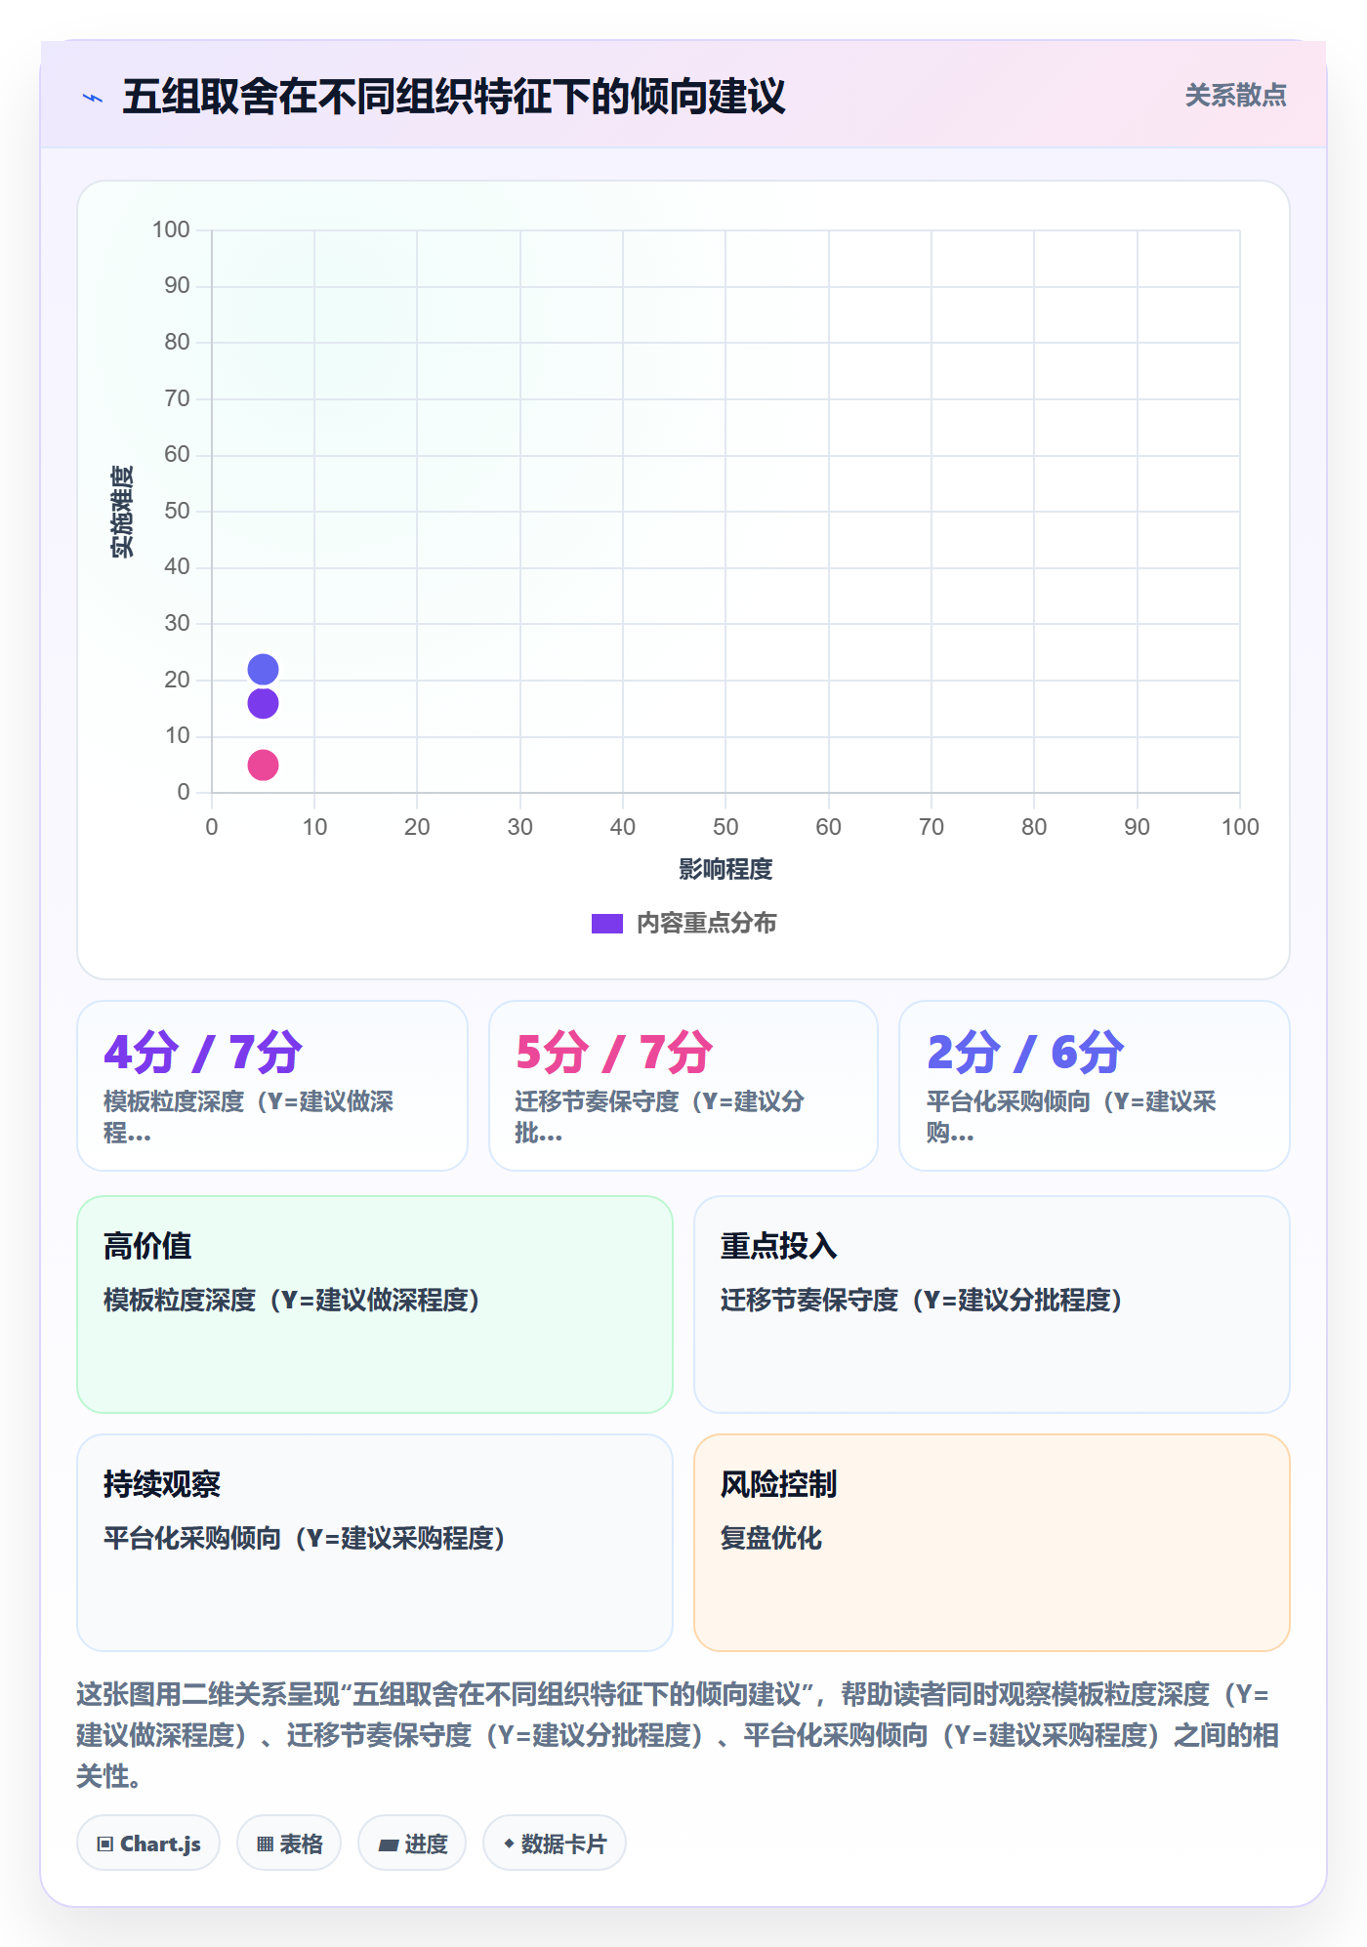
Task: Click the 影响程度 x-axis title
Action: (725, 869)
